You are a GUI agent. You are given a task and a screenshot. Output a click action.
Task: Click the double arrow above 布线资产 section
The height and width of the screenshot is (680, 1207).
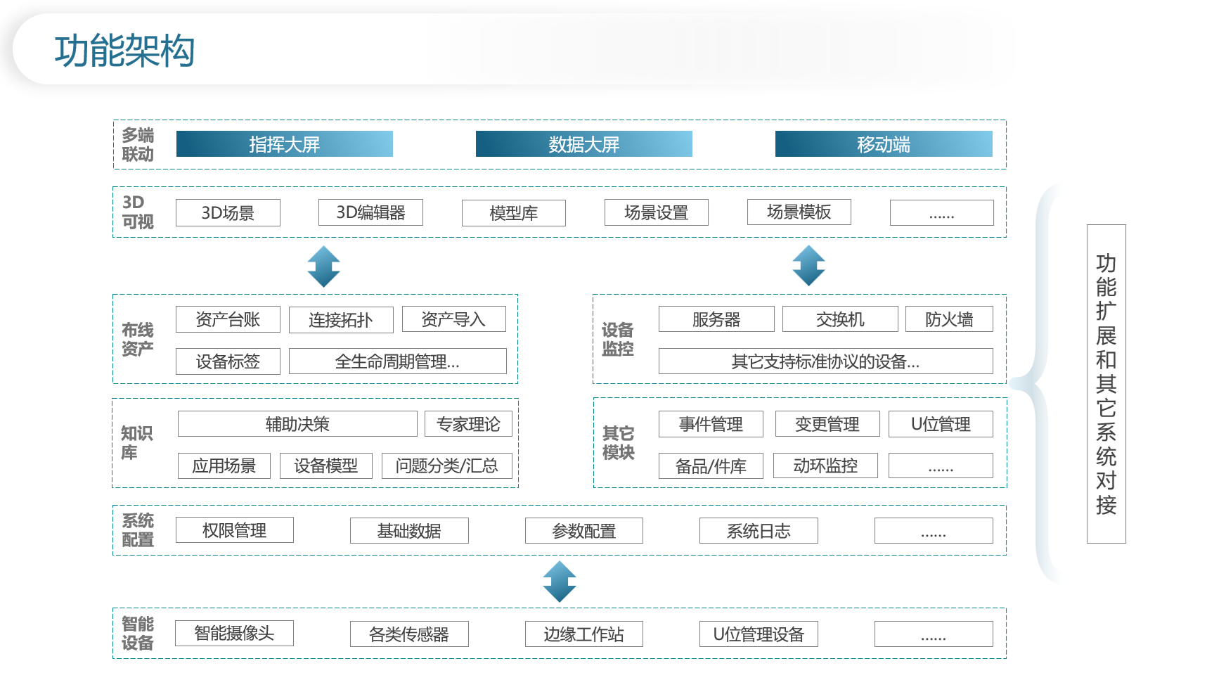pos(323,267)
